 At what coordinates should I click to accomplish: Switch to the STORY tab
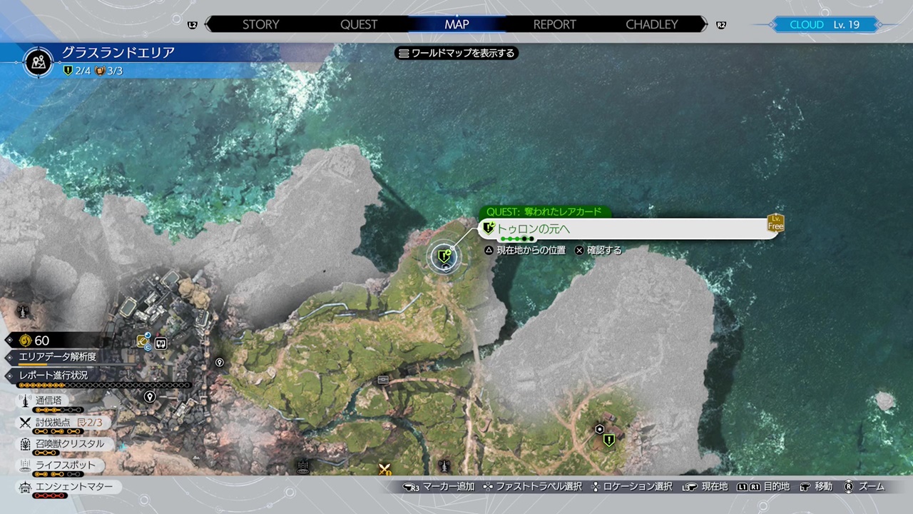(260, 24)
